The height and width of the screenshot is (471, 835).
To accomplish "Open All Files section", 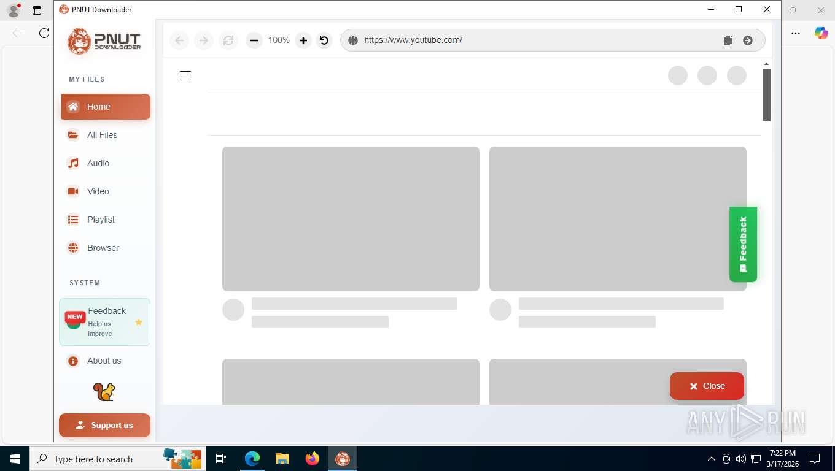I will 106,135.
